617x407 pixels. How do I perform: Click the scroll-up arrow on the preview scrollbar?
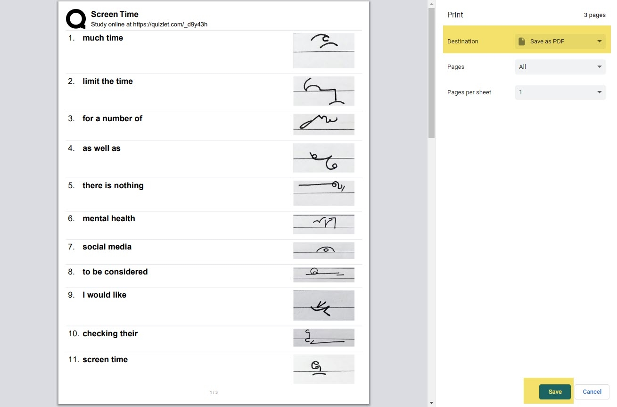tap(431, 4)
